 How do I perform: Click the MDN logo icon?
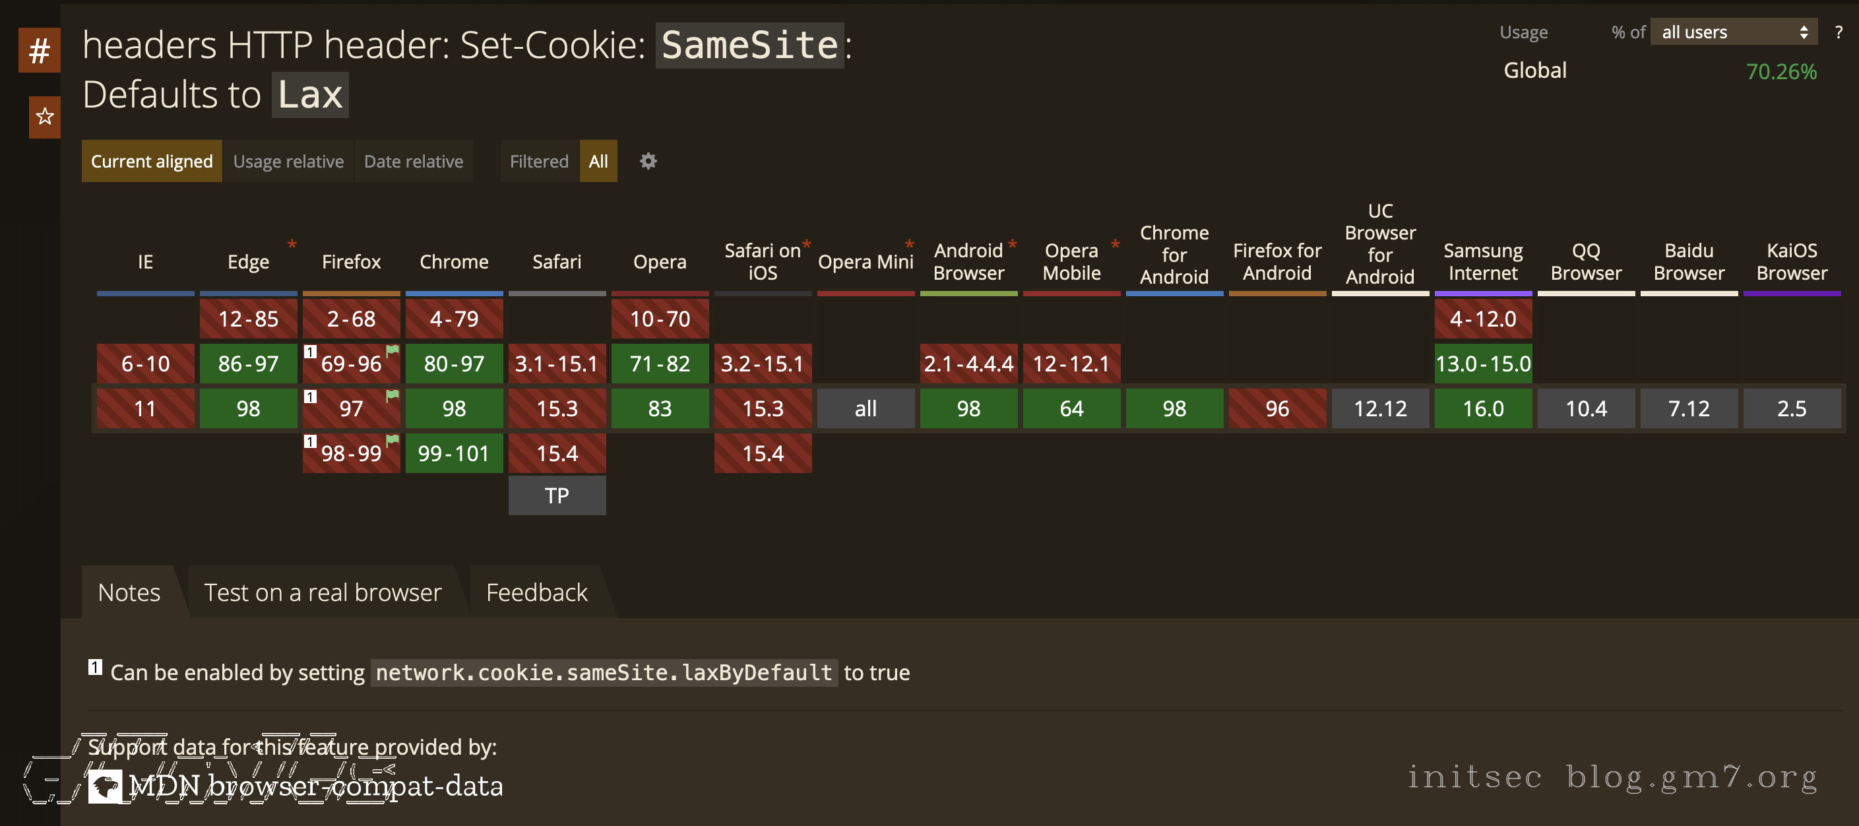(105, 786)
